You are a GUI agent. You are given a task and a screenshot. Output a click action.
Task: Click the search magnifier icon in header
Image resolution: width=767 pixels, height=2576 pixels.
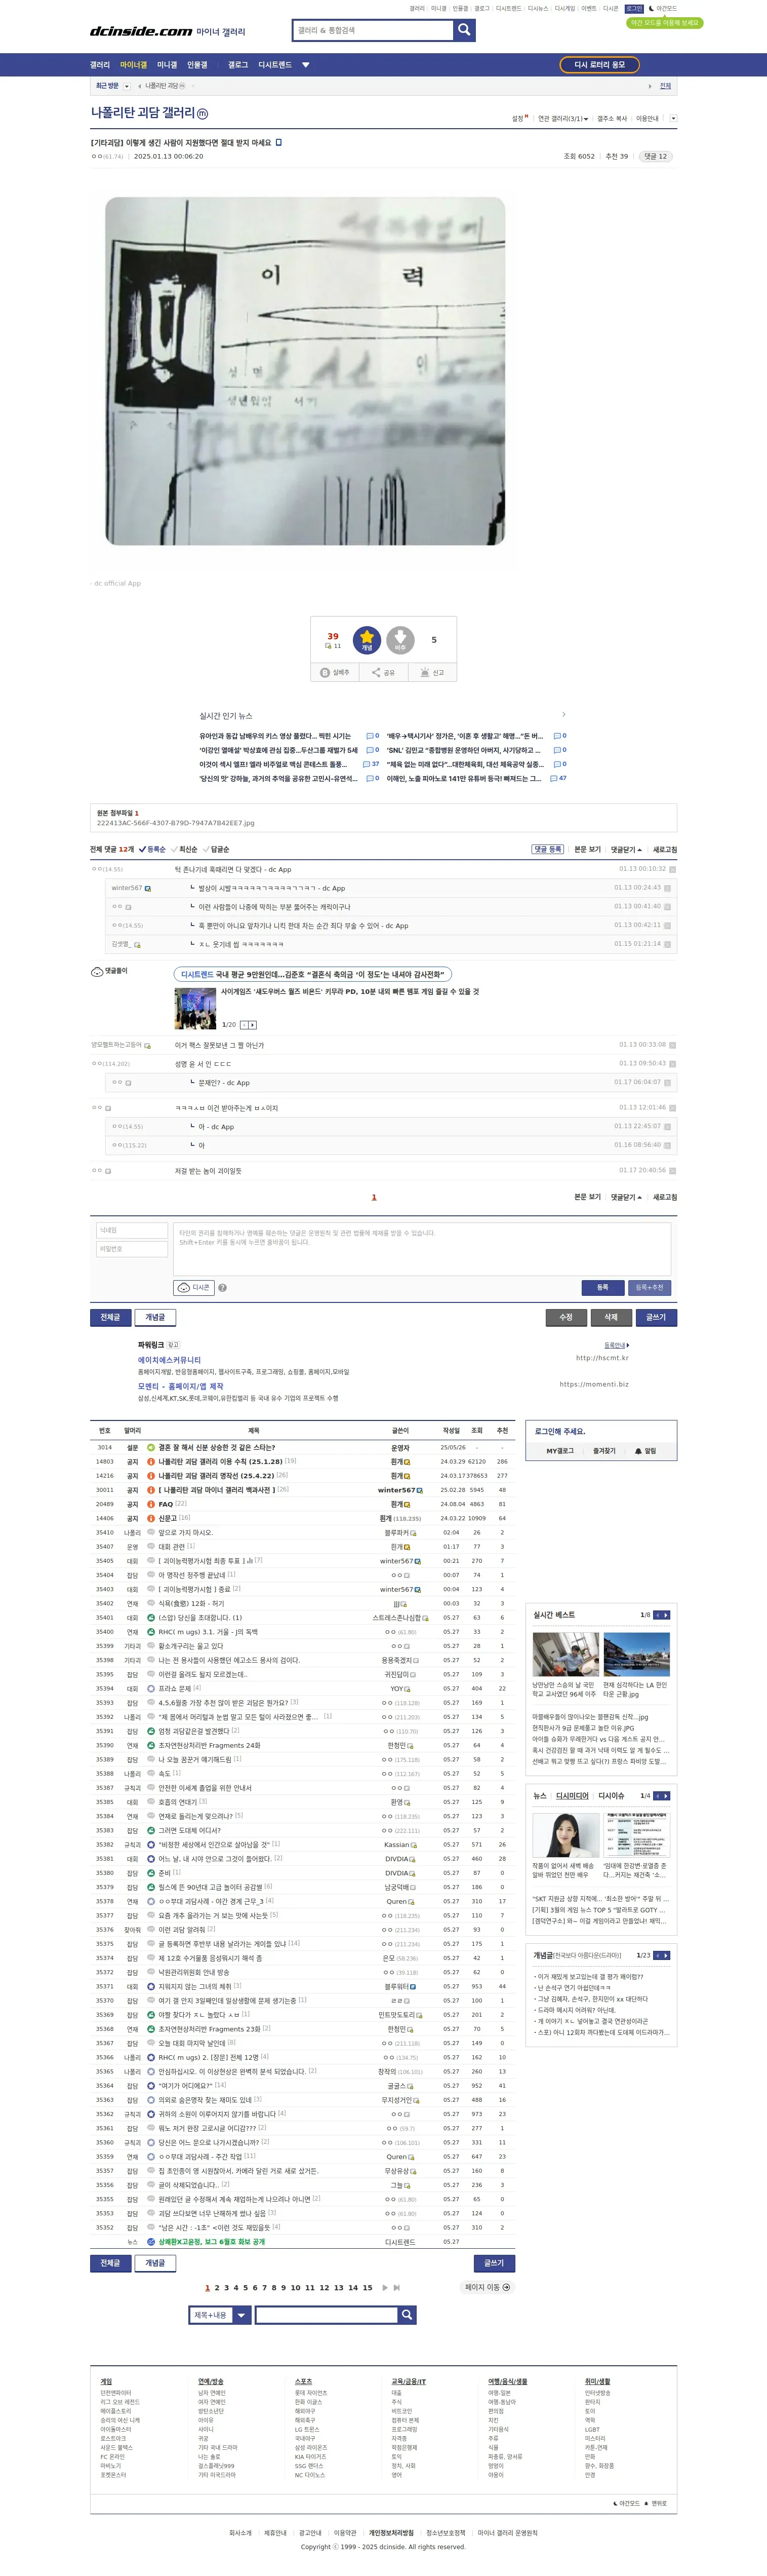464,30
